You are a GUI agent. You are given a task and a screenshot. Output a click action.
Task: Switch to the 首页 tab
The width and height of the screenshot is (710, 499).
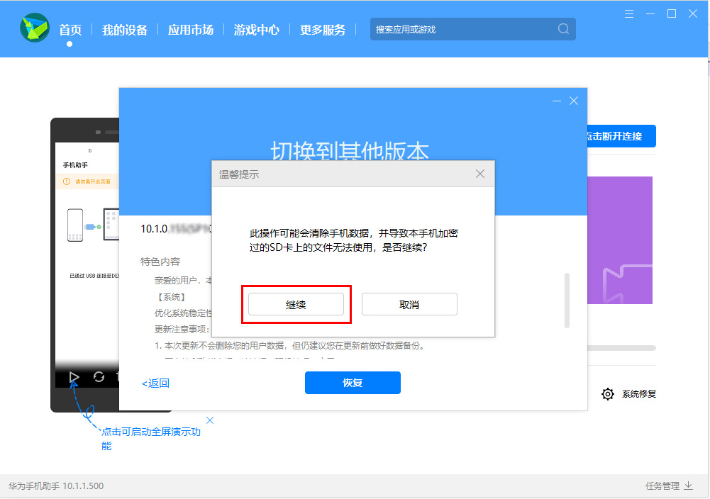click(x=70, y=29)
